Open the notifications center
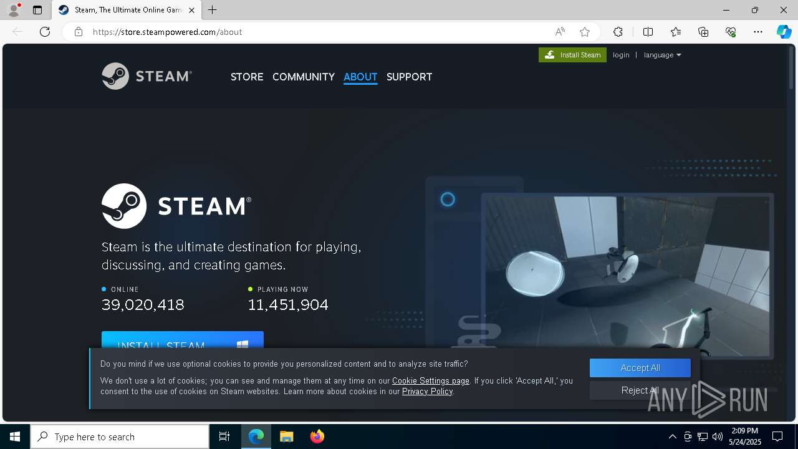Image resolution: width=798 pixels, height=449 pixels. (x=777, y=437)
